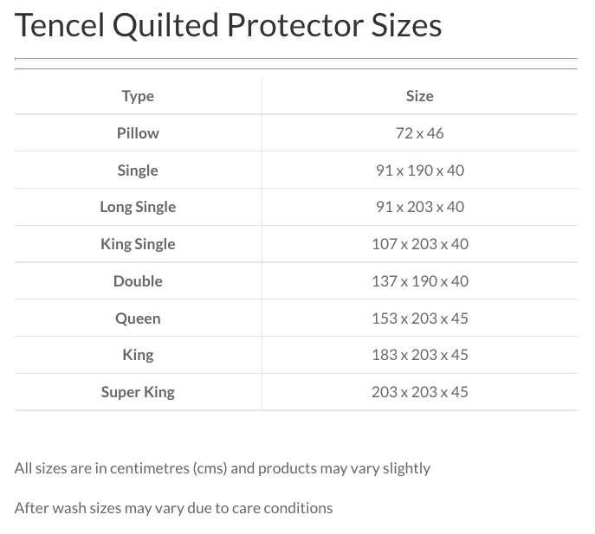The width and height of the screenshot is (595, 534).
Task: Select the Single row label
Action: click(138, 170)
